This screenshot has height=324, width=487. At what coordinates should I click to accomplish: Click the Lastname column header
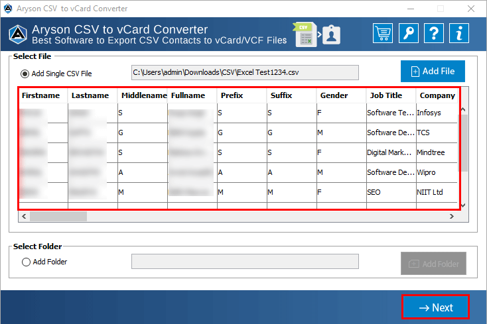click(x=92, y=95)
